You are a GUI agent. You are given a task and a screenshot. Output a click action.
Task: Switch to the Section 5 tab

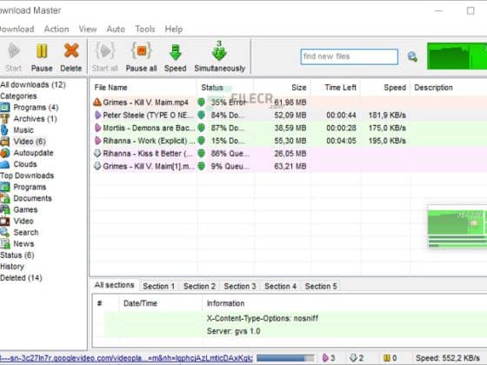pyautogui.click(x=321, y=286)
